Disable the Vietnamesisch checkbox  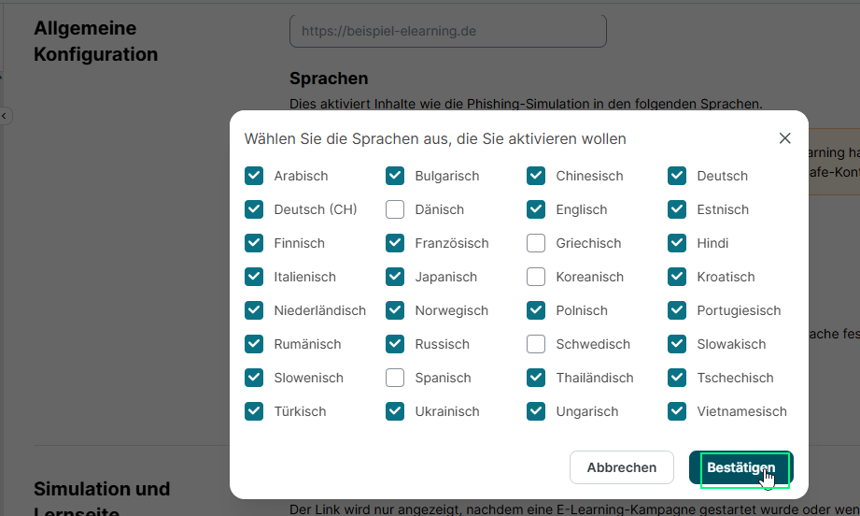[677, 411]
